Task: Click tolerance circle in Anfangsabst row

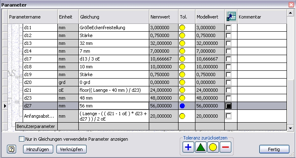Action: 182,116
